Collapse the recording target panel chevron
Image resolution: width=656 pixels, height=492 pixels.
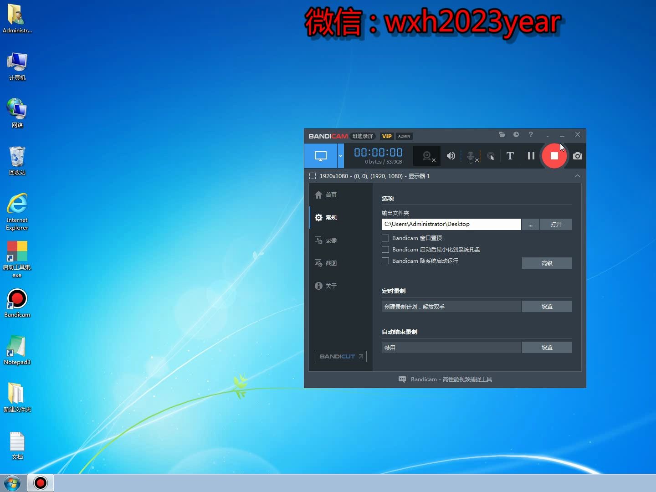point(577,176)
